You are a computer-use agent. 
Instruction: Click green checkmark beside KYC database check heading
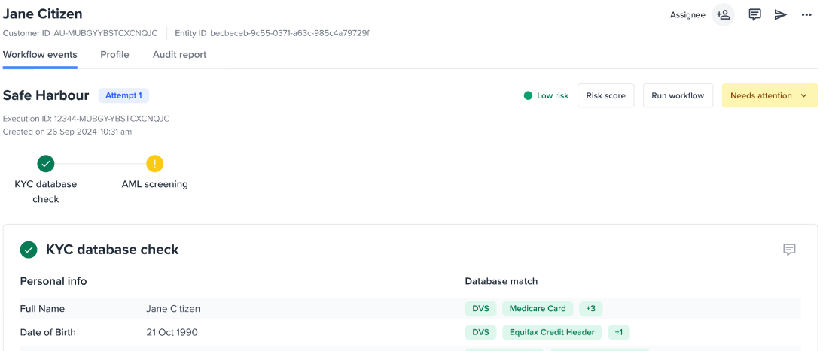(x=29, y=250)
